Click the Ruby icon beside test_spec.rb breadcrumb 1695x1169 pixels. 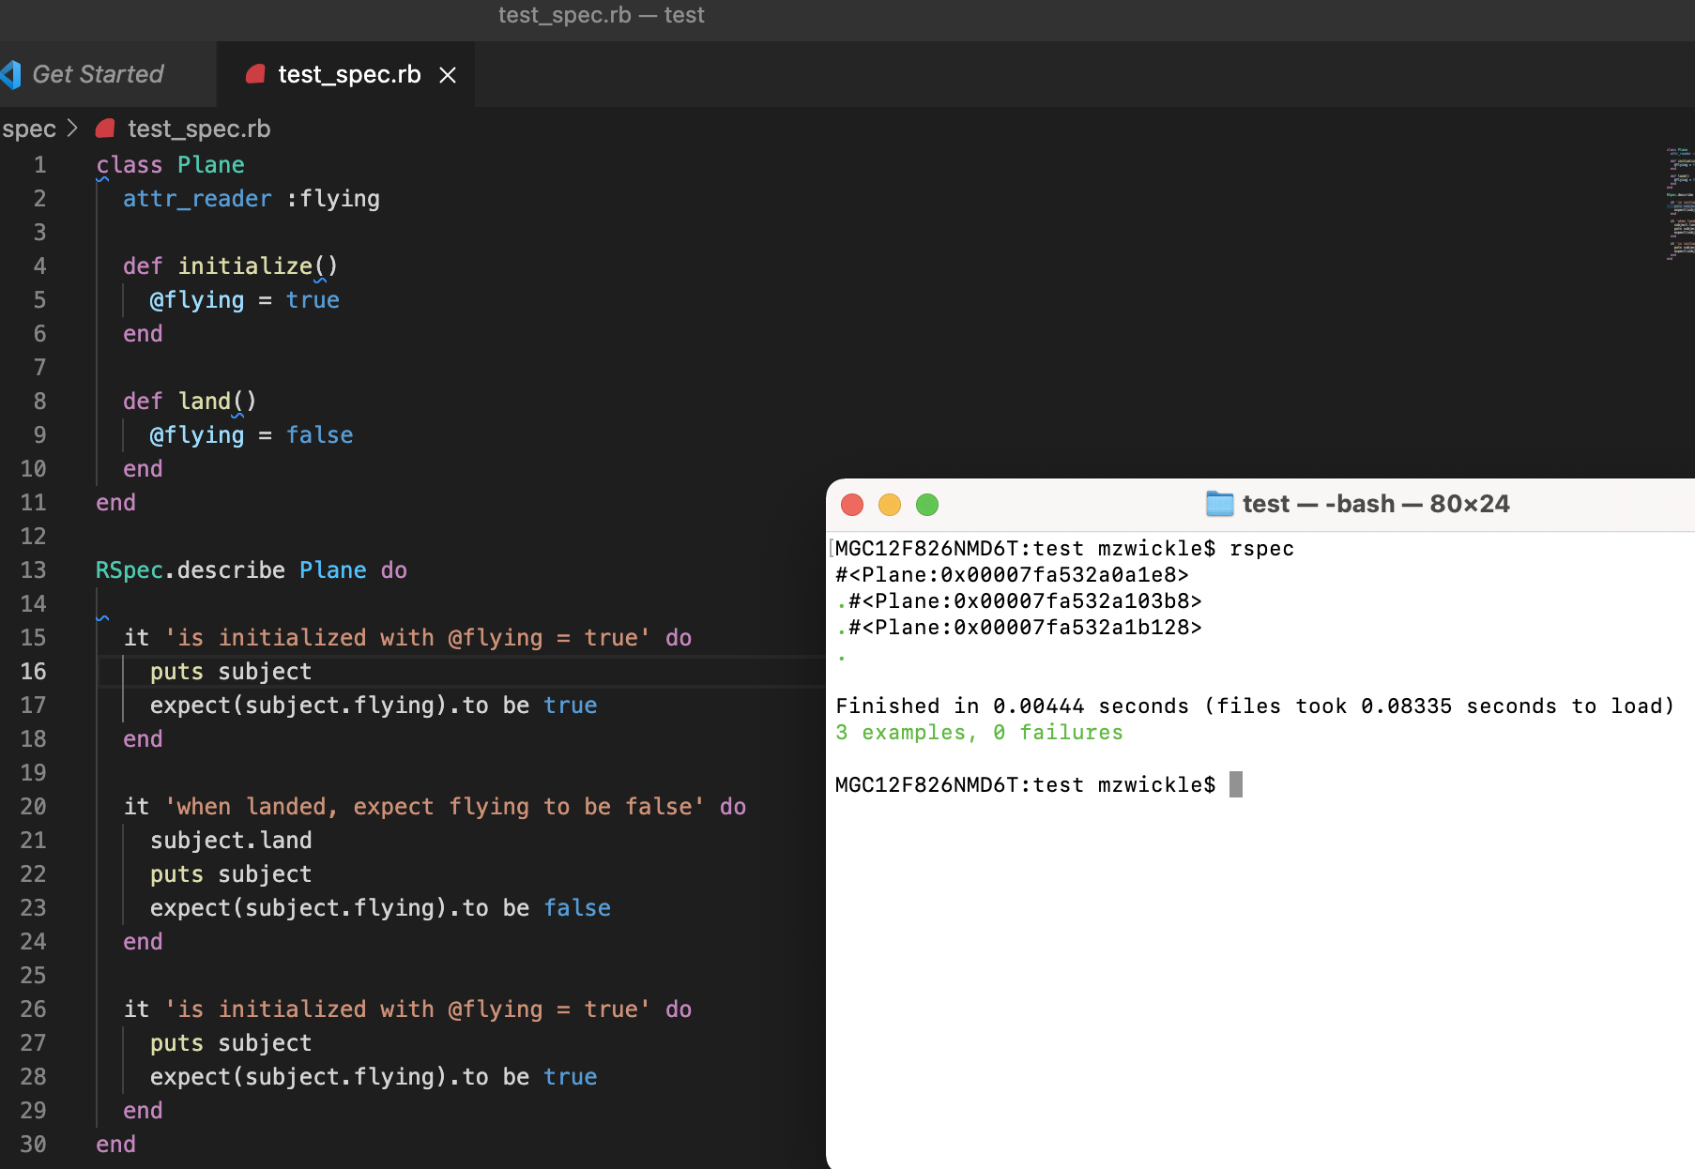103,129
